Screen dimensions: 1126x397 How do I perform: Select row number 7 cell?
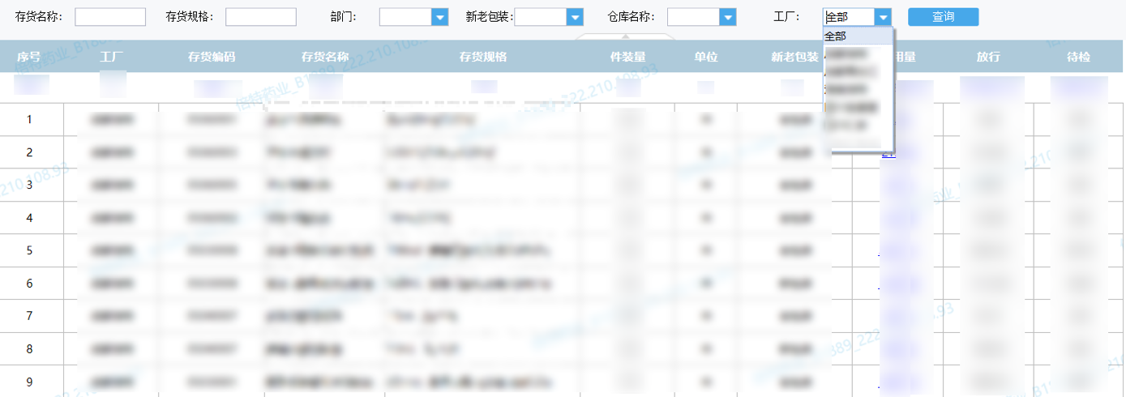[x=30, y=317]
